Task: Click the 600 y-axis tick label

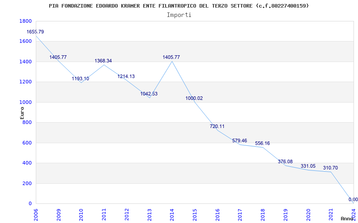Action: click(x=27, y=143)
